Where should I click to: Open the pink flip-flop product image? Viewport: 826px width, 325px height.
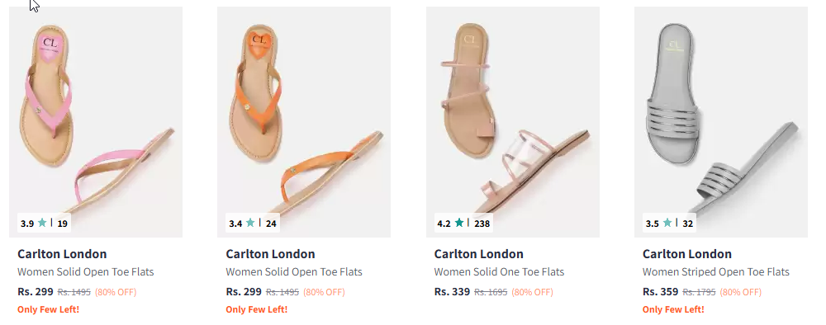coord(96,122)
